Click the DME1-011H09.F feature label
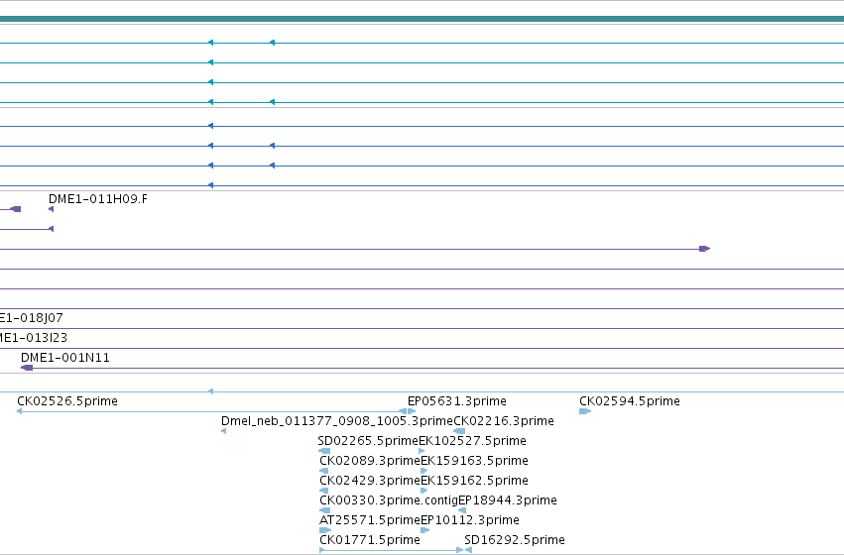844x555 pixels. [98, 199]
